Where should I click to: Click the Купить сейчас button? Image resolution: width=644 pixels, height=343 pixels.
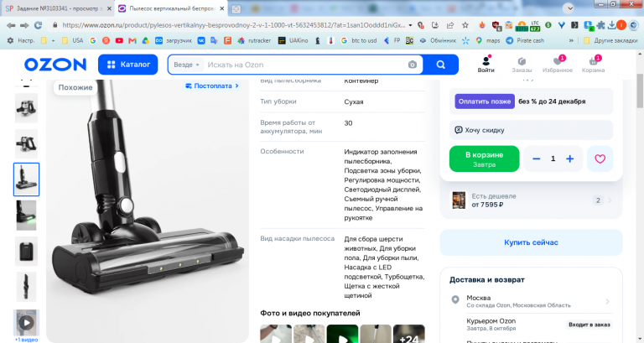(531, 242)
